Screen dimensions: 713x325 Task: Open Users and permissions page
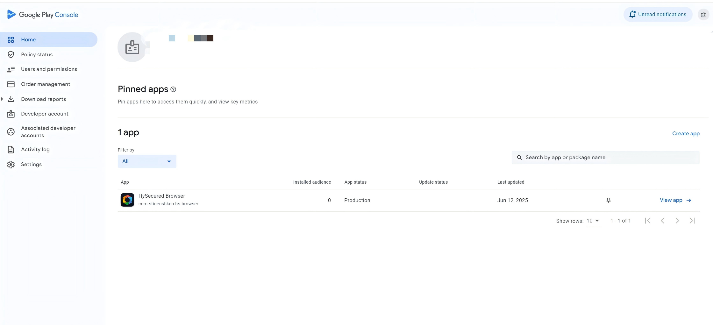pyautogui.click(x=49, y=69)
